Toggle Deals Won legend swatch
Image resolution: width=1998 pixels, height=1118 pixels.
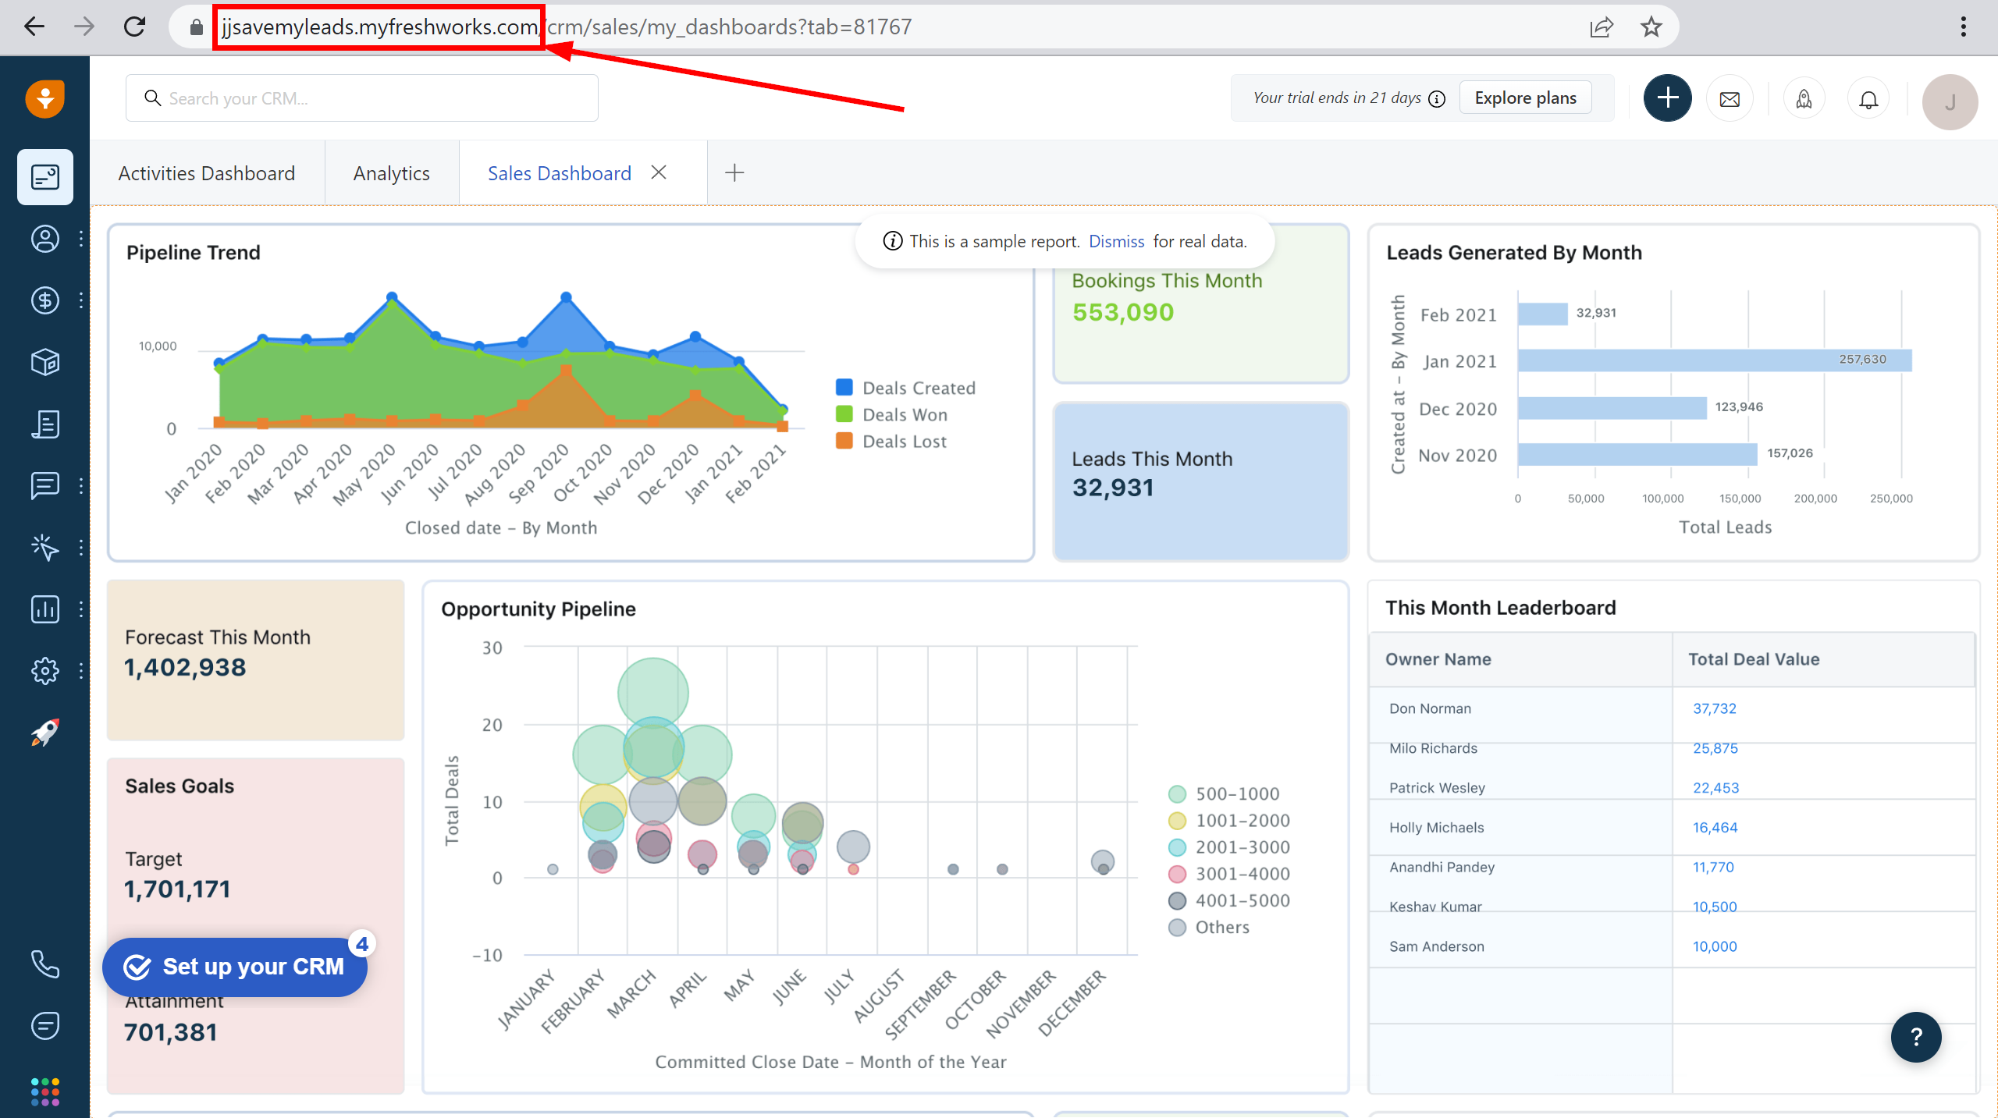click(844, 414)
